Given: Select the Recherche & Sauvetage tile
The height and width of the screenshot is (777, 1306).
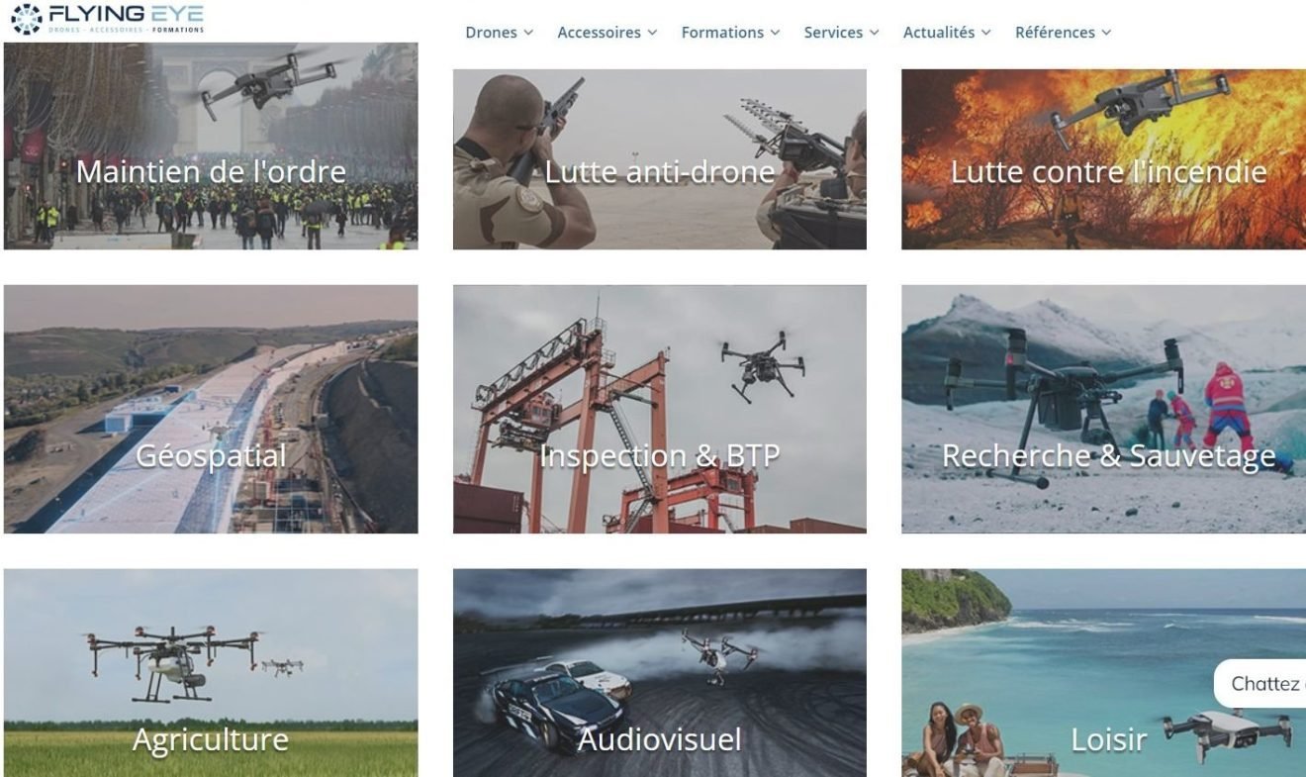Looking at the screenshot, I should click(x=1103, y=409).
